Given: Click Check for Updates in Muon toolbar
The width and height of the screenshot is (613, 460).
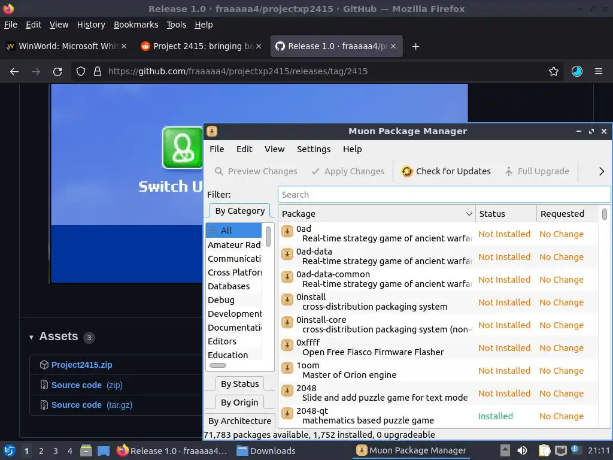Looking at the screenshot, I should coord(445,171).
